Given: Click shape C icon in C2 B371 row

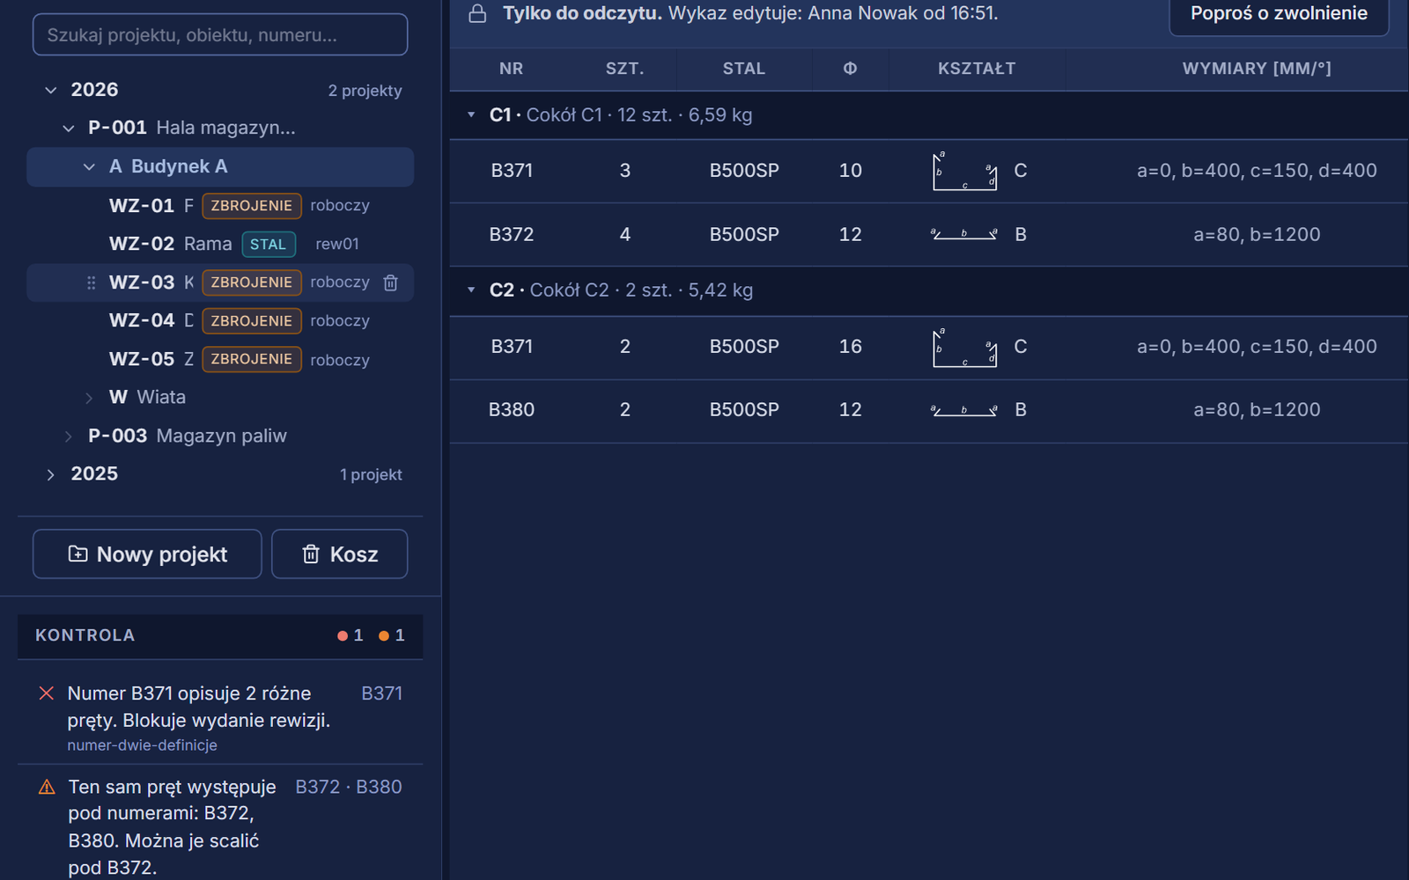Looking at the screenshot, I should point(964,347).
